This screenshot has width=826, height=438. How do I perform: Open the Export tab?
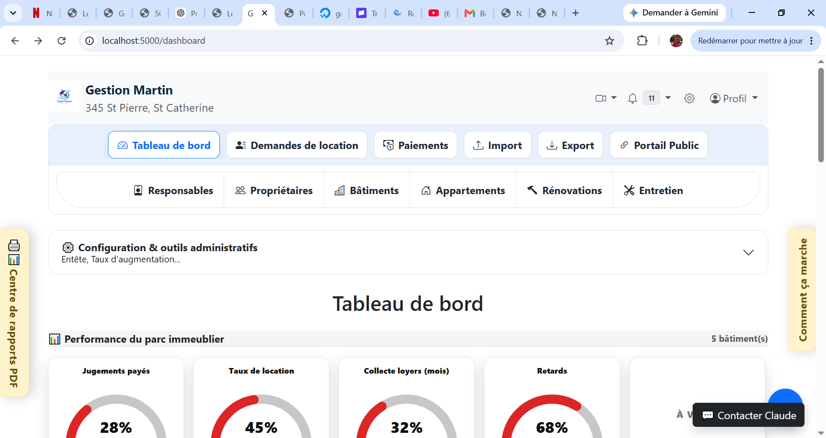[570, 145]
